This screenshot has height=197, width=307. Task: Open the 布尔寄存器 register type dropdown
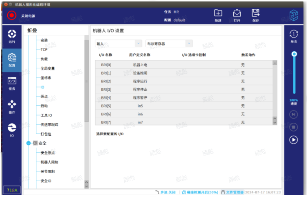pos(169,44)
